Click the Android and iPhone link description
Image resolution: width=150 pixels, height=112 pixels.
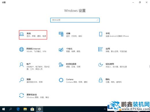point(117,36)
